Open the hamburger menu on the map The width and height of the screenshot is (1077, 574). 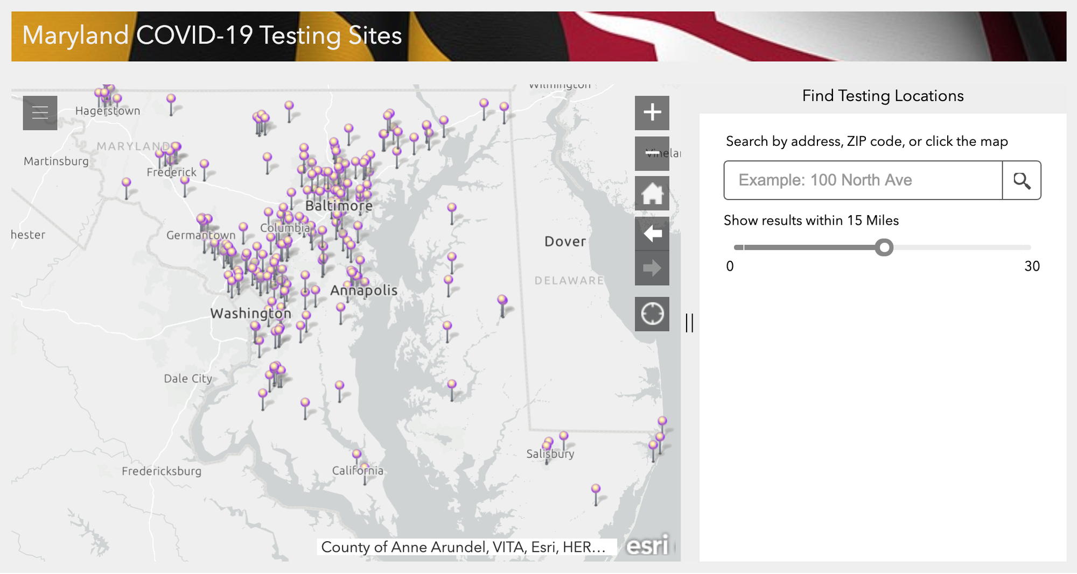(x=40, y=113)
